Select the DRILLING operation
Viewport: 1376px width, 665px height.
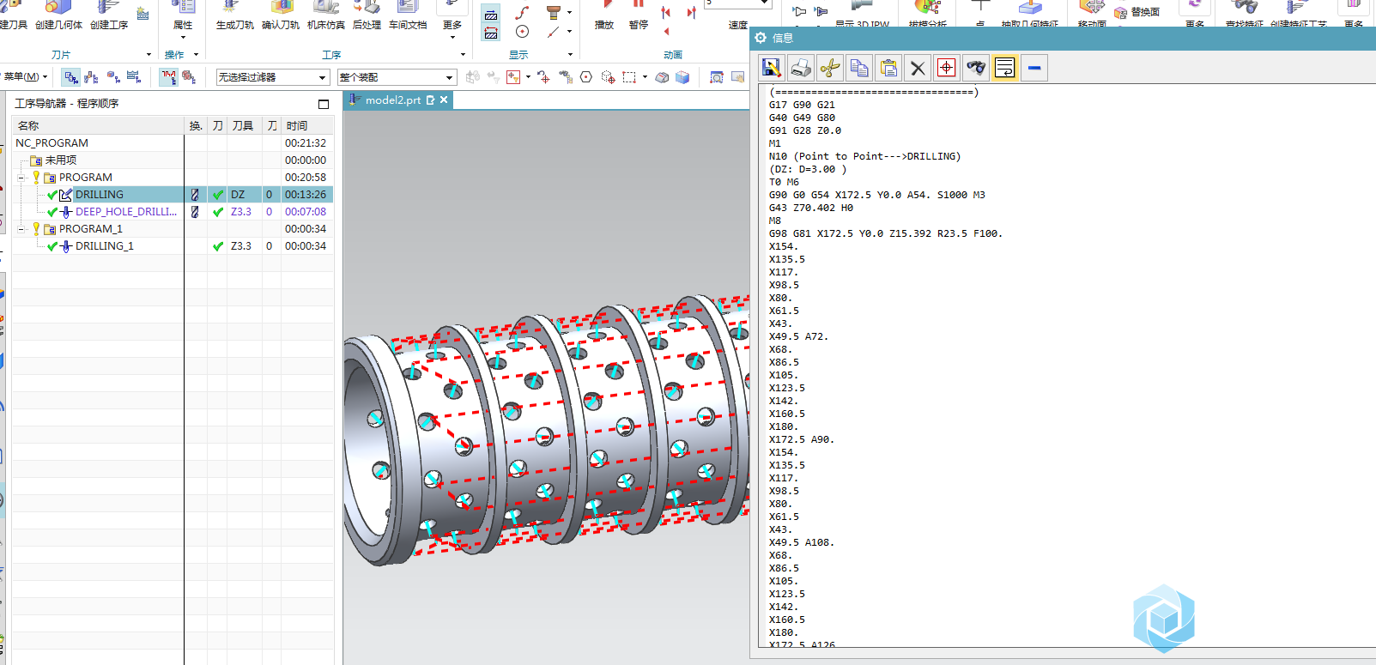[100, 195]
